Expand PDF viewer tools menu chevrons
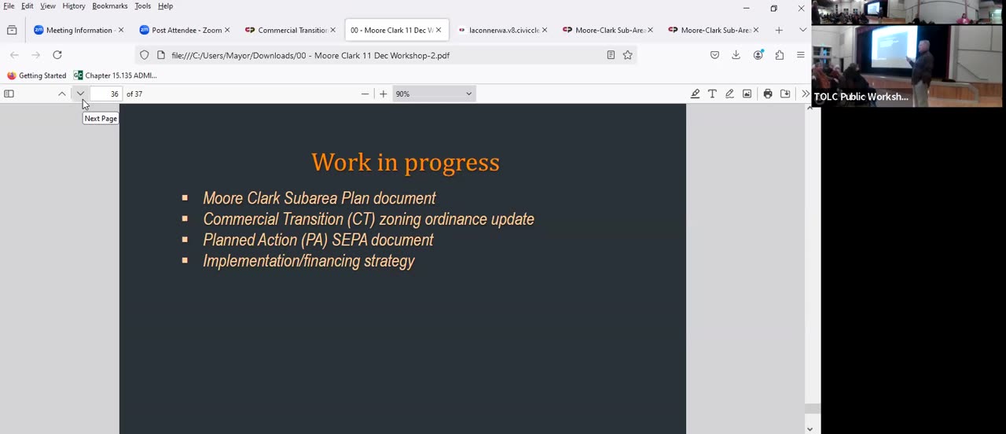 tap(805, 94)
